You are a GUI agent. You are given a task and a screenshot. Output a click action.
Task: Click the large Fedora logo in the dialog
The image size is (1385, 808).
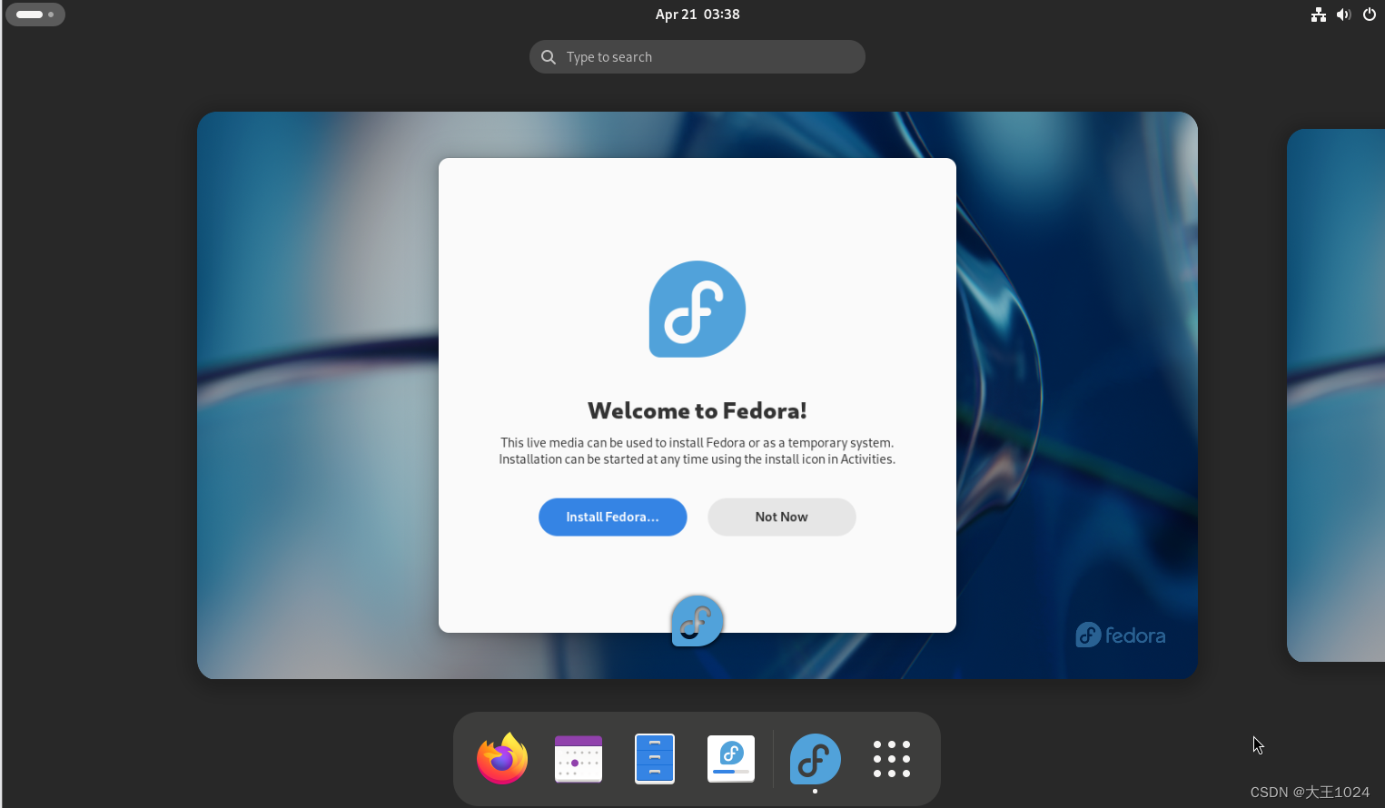pyautogui.click(x=697, y=309)
